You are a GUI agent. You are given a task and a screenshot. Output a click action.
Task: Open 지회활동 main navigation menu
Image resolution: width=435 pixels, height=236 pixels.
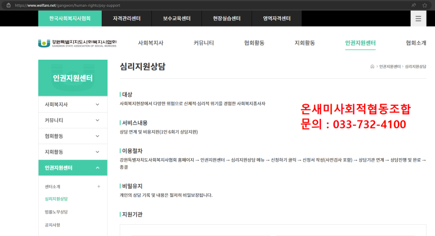[x=304, y=43]
